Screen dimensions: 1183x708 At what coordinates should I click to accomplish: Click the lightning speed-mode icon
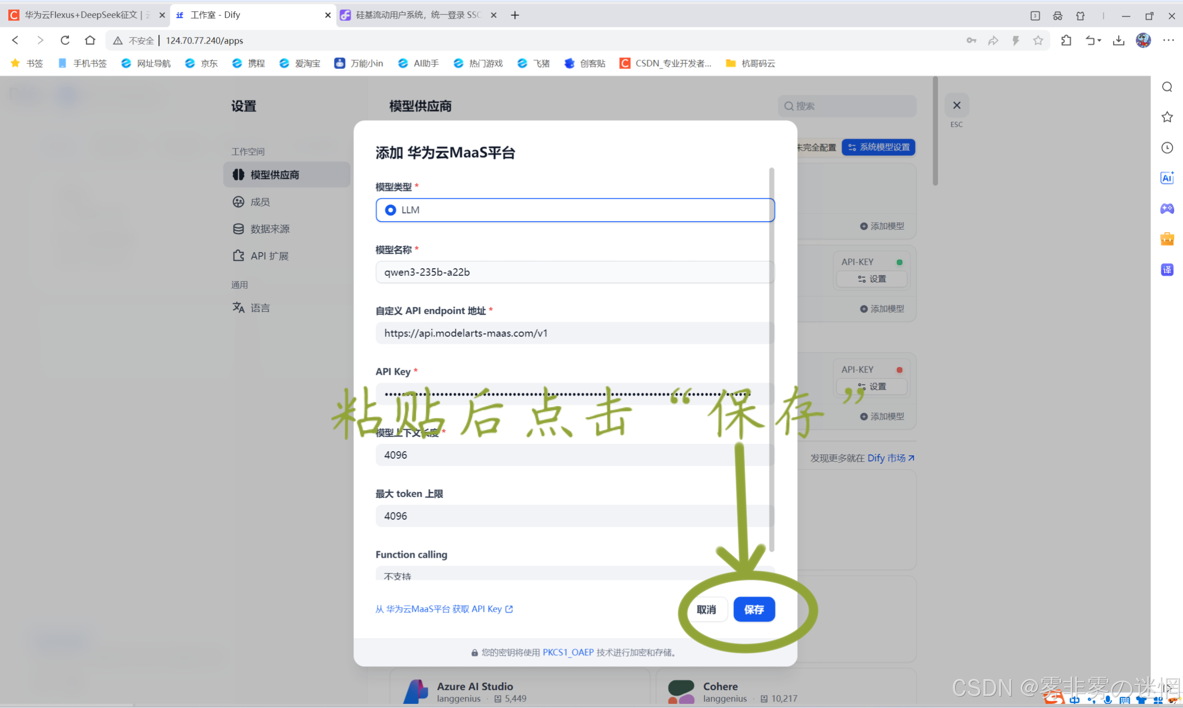[1015, 41]
